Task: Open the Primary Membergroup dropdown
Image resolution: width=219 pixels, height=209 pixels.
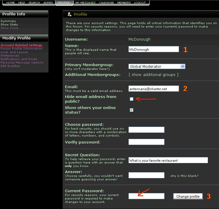Action: [x=157, y=66]
